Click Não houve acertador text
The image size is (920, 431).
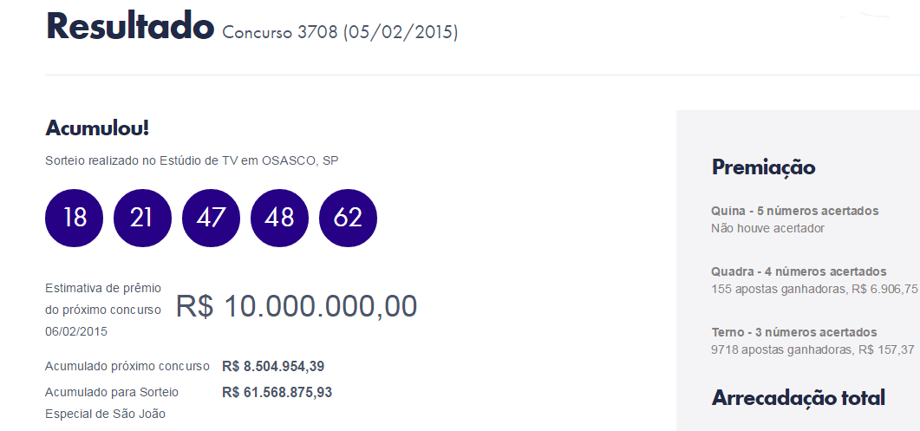pyautogui.click(x=767, y=228)
